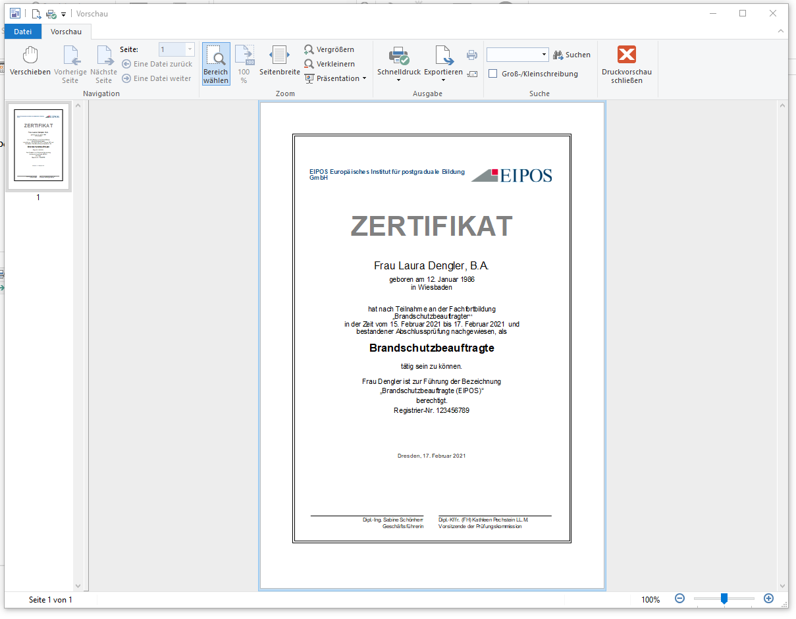Screen dimensions: 796x619
Task: Click thumbnail panel scroll-up arrow
Action: pyautogui.click(x=78, y=107)
